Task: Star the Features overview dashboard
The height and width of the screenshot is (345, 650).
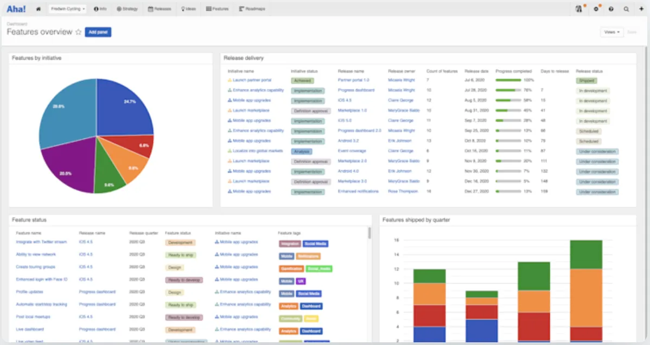Action: 78,32
